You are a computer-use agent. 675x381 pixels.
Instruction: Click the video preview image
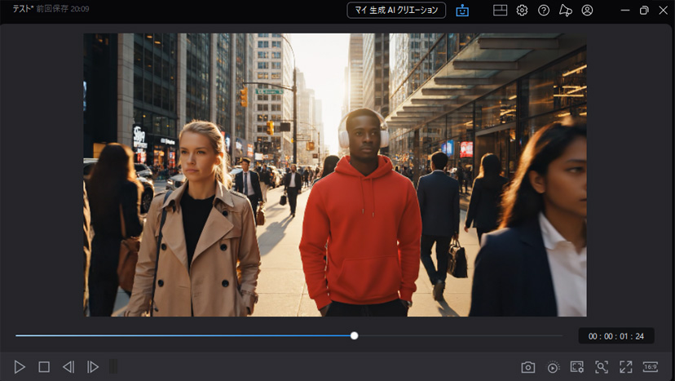pos(335,175)
